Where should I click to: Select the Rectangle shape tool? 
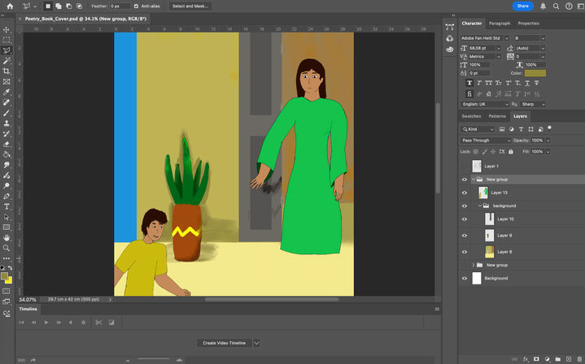tap(7, 227)
